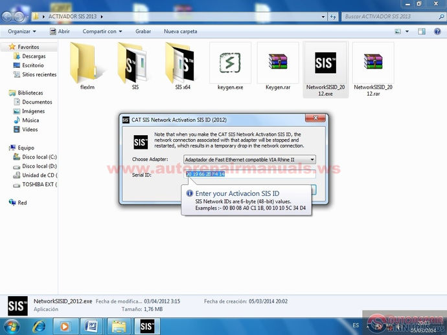Open the Organizar menu

[21, 31]
